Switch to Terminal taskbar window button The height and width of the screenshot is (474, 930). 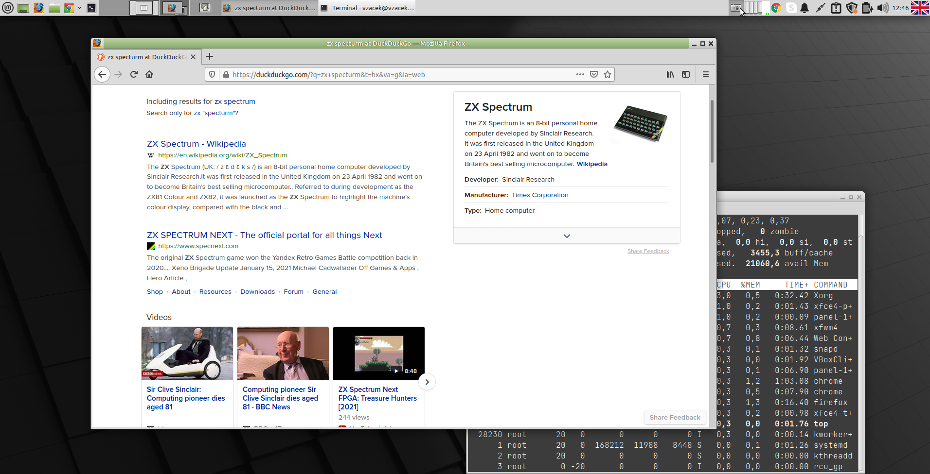click(x=367, y=8)
